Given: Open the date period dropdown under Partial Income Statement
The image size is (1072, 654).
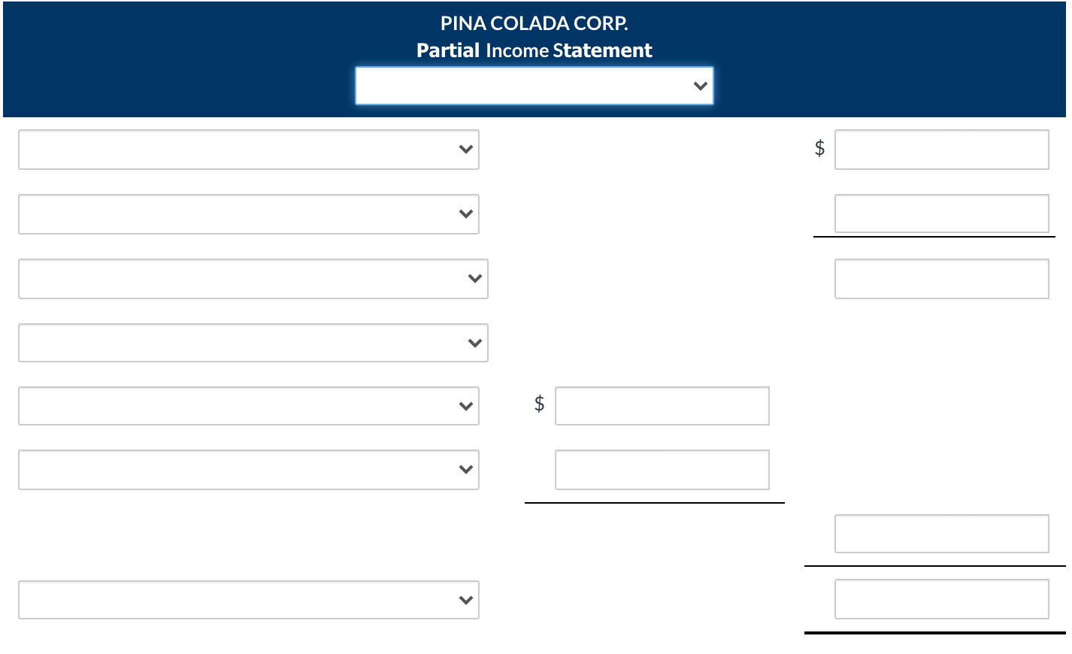Looking at the screenshot, I should pos(534,86).
